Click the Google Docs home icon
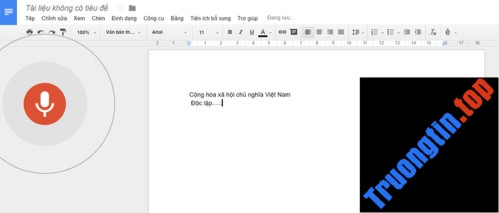 8,12
